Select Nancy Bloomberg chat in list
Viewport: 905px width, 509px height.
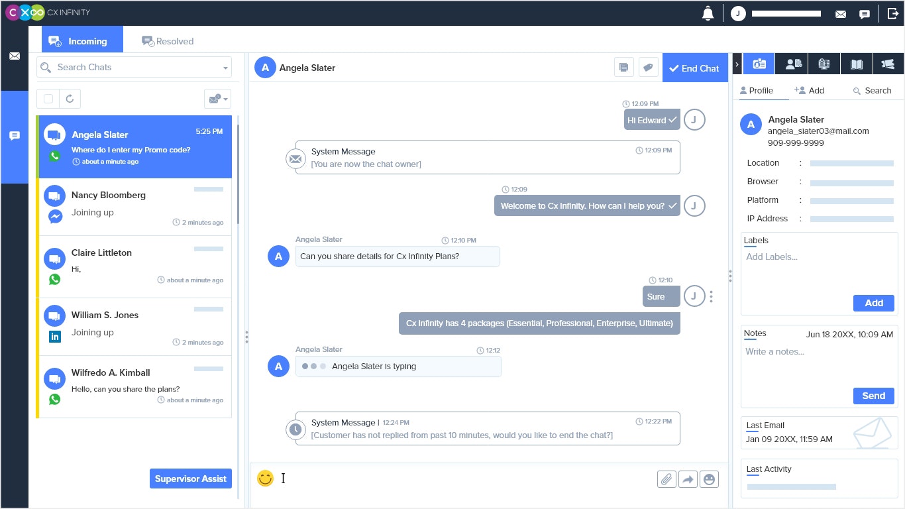pos(135,207)
